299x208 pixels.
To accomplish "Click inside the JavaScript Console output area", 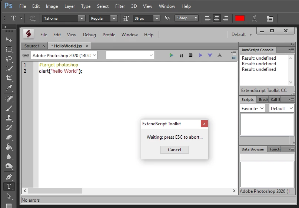I will click(264, 70).
